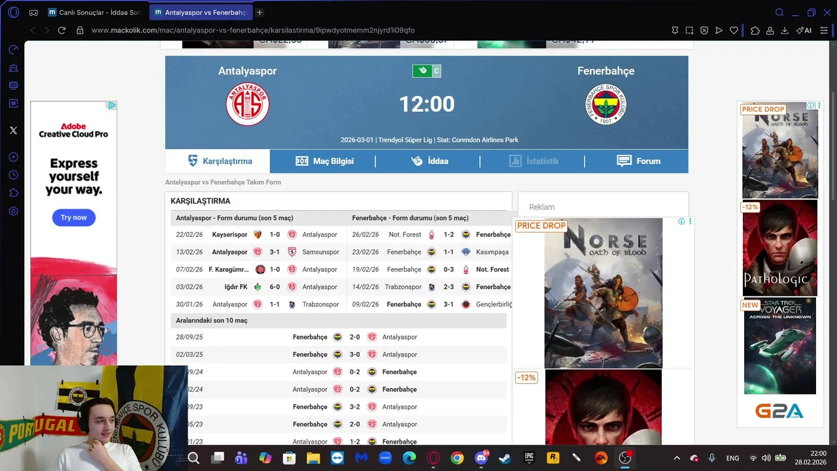Reload the current page
The height and width of the screenshot is (471, 837).
coord(61,30)
